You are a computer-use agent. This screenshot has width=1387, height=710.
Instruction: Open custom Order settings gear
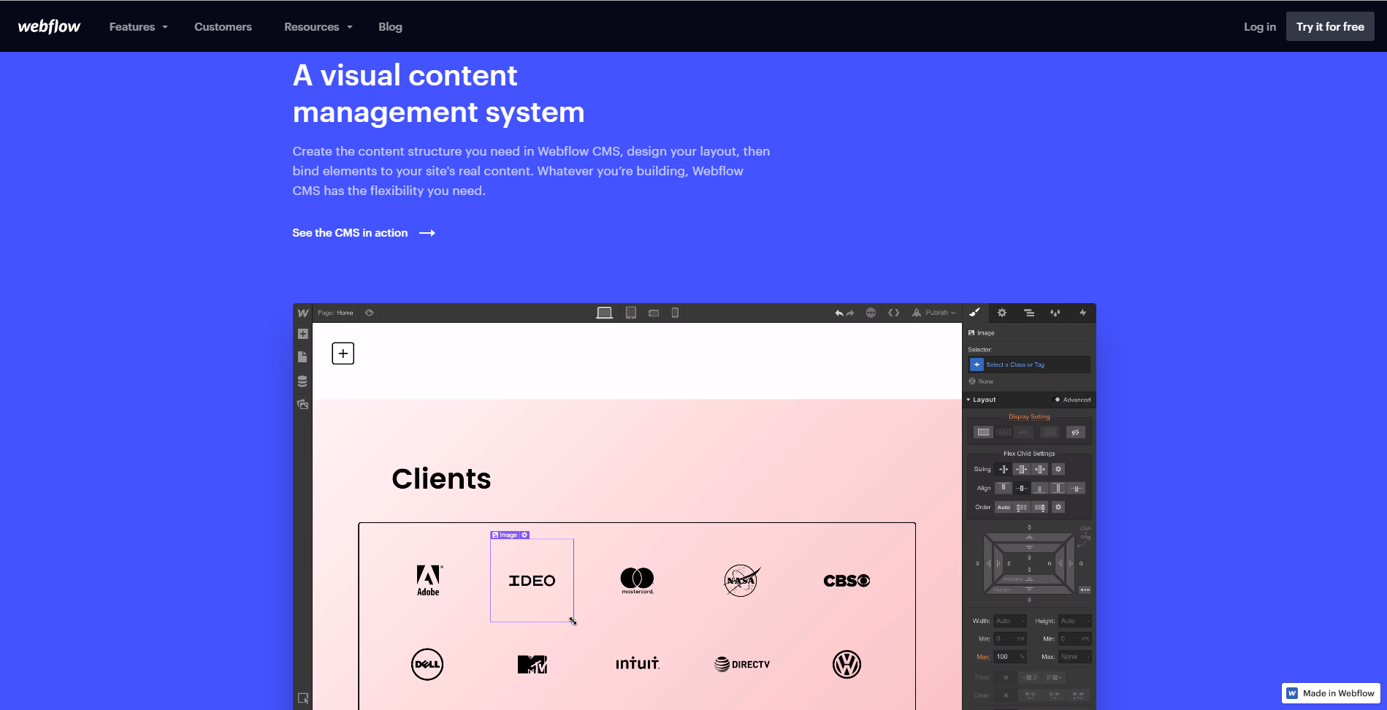(x=1058, y=507)
